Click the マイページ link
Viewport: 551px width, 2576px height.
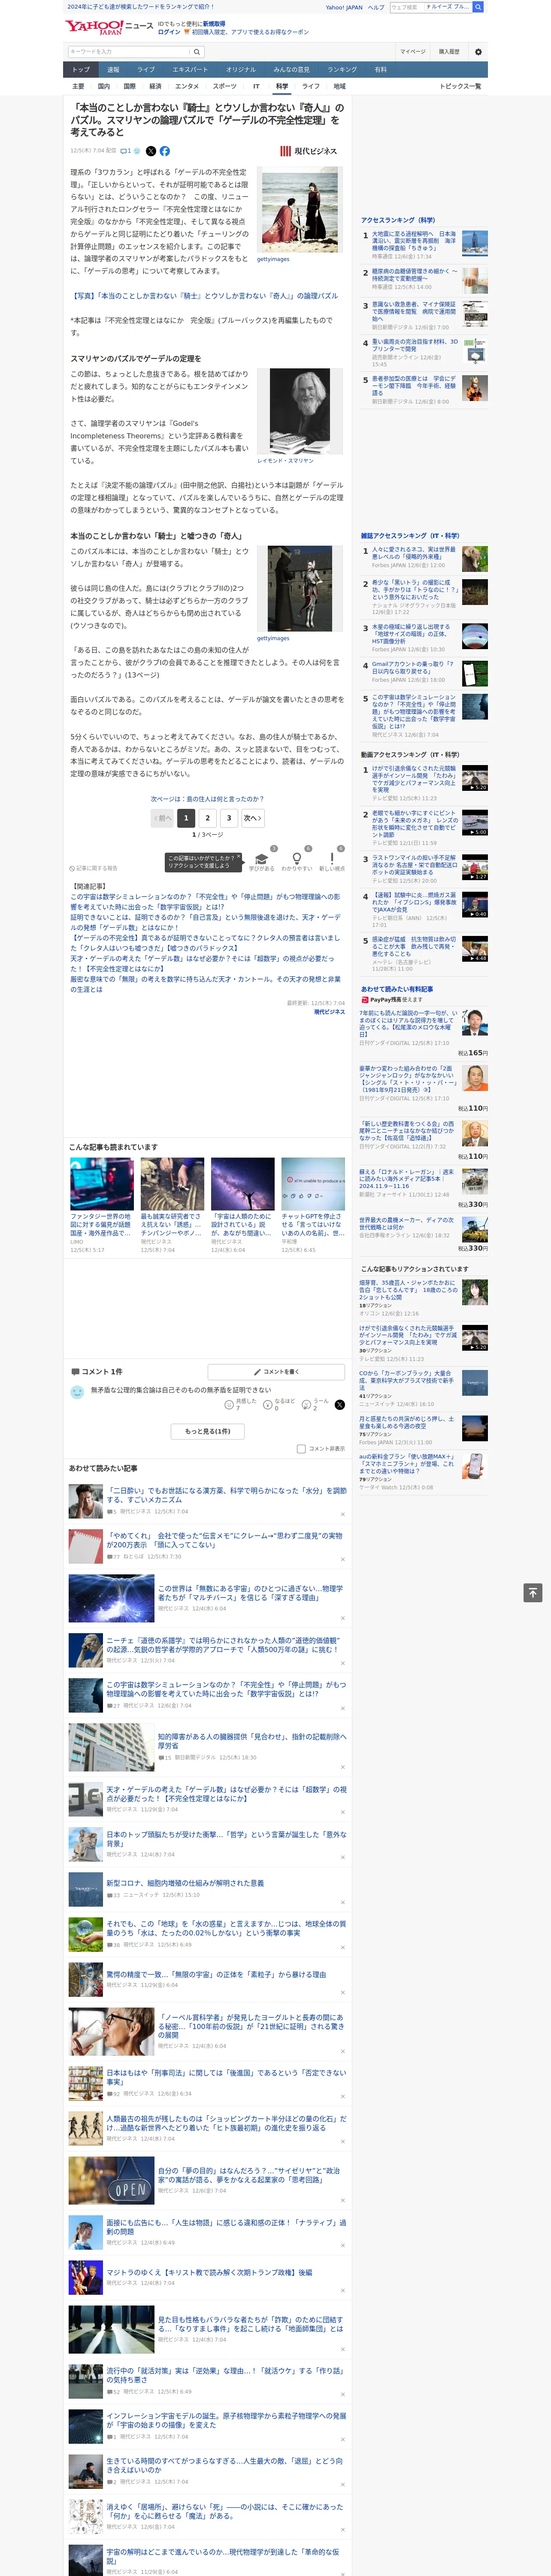point(413,52)
